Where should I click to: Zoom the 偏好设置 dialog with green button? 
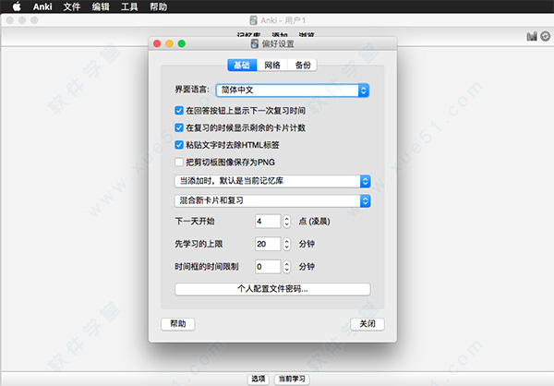tap(182, 43)
